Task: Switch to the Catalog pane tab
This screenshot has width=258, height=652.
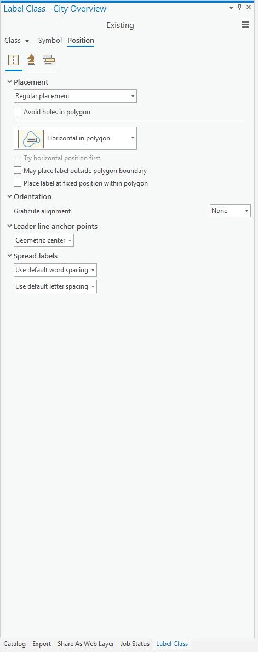Action: [x=15, y=644]
